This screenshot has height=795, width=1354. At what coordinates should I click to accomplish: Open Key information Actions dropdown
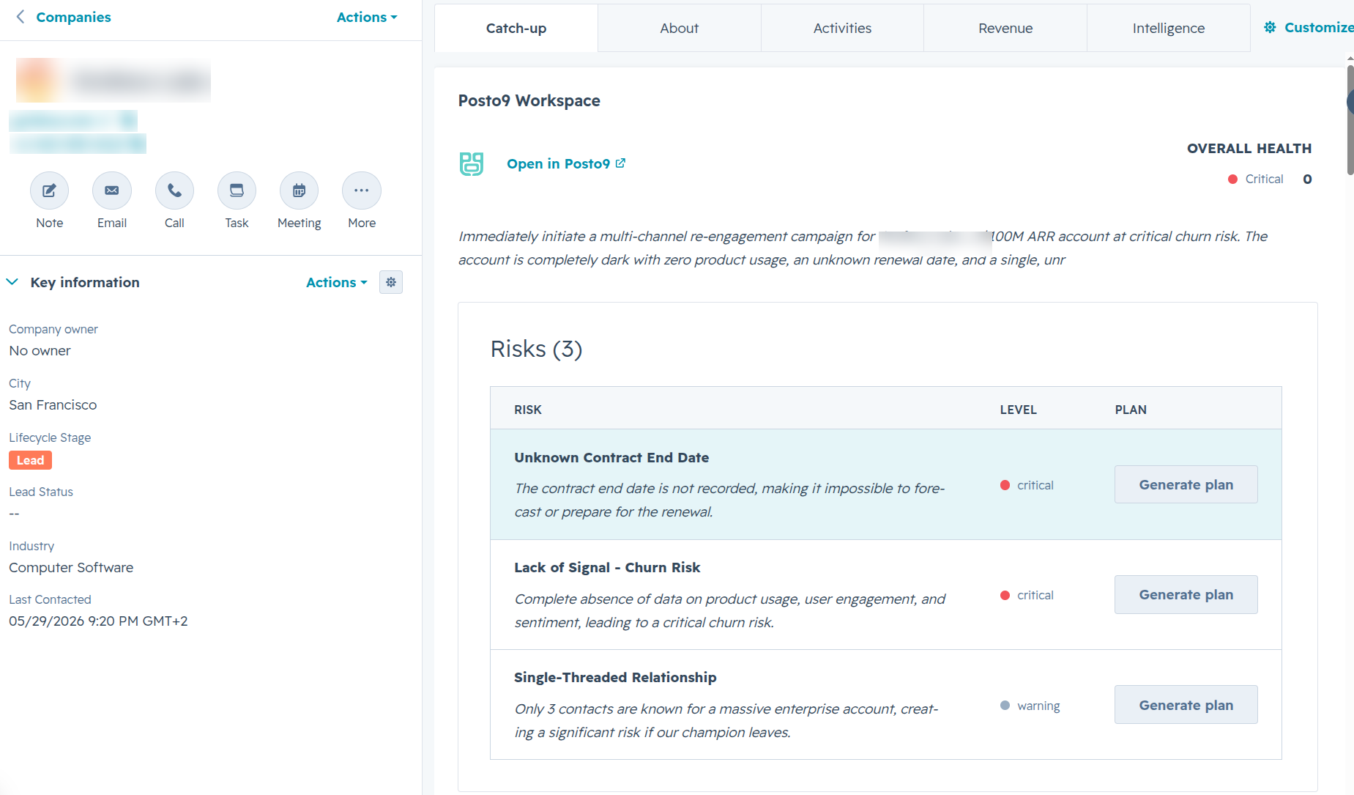337,282
